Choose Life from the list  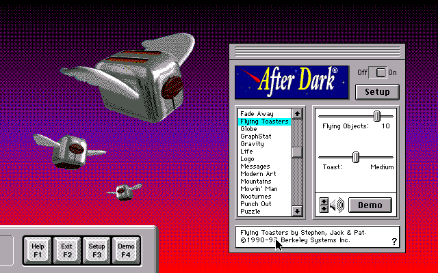coord(264,152)
